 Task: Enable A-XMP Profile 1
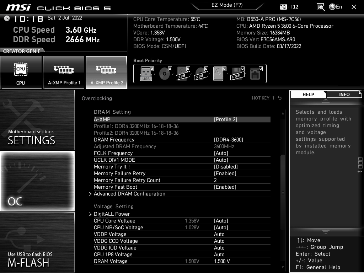pos(64,72)
